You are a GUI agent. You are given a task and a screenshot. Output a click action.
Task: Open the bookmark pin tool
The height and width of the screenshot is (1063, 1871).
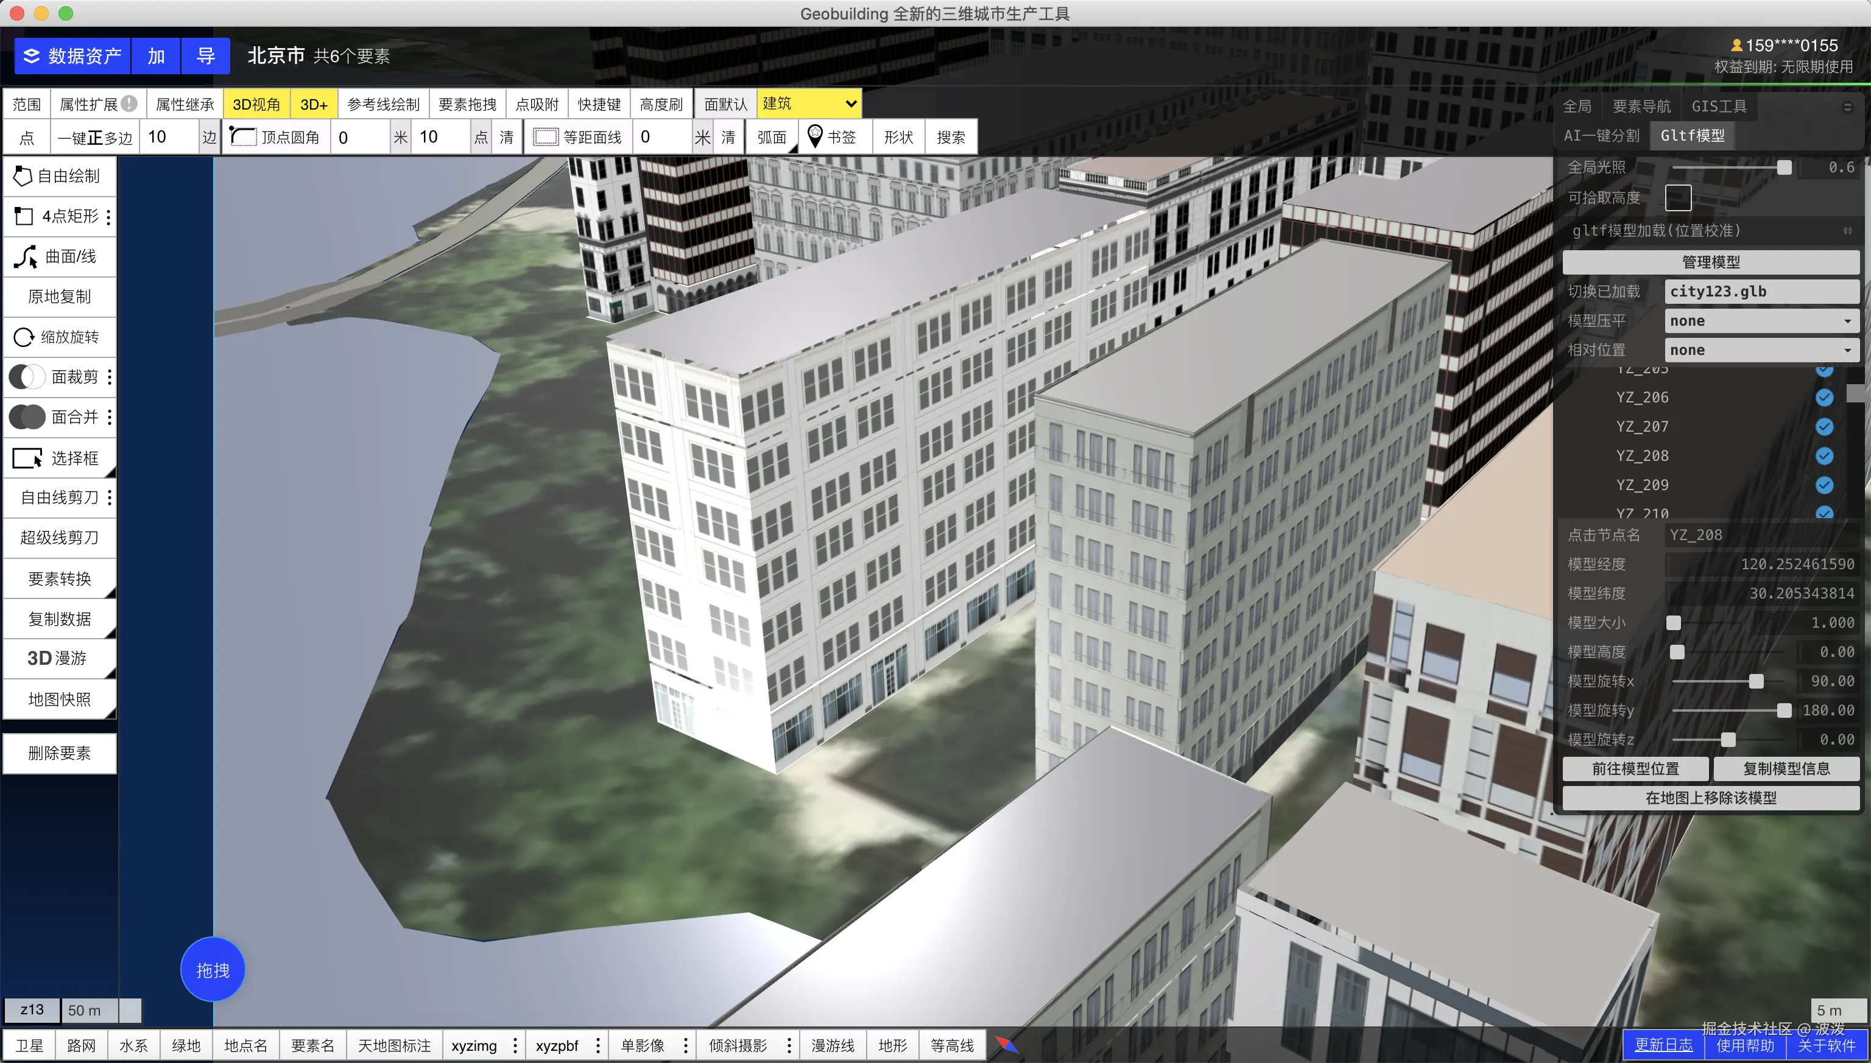(x=832, y=136)
